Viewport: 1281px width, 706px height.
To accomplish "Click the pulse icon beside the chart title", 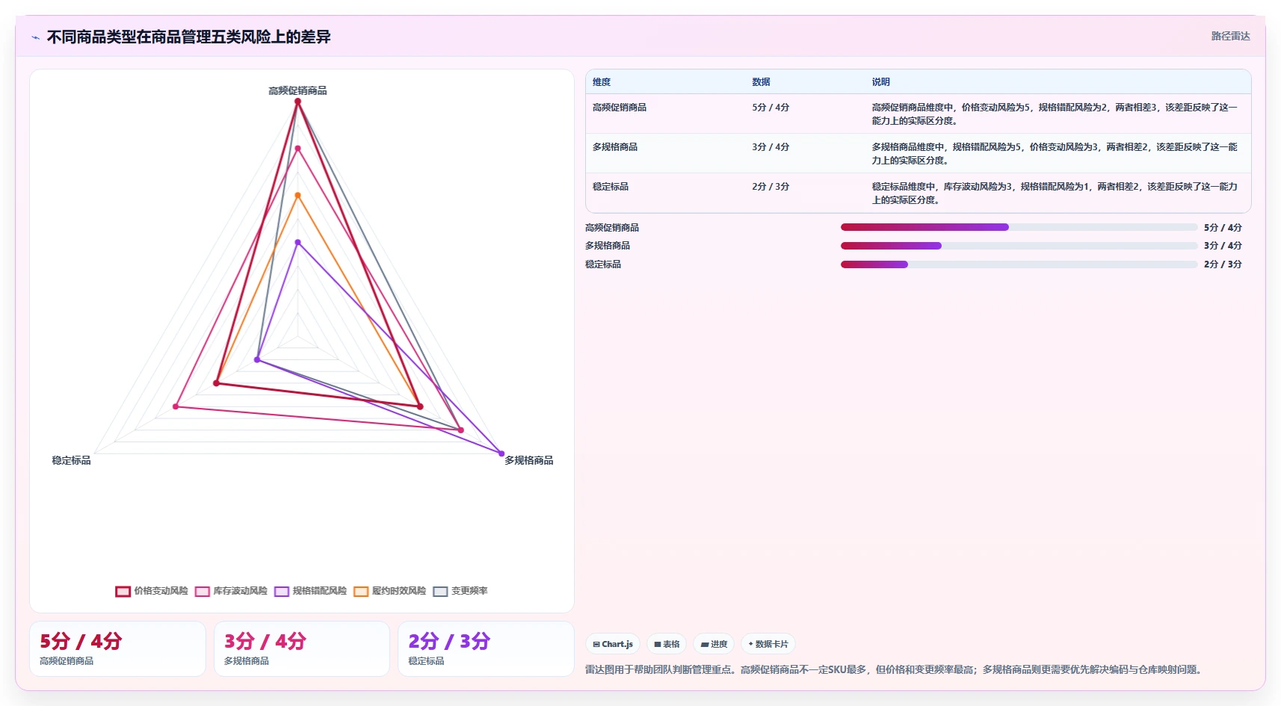I will pyautogui.click(x=36, y=37).
